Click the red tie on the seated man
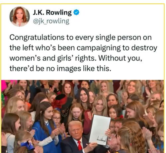This screenshot has width=166, height=153. pyautogui.click(x=80, y=145)
